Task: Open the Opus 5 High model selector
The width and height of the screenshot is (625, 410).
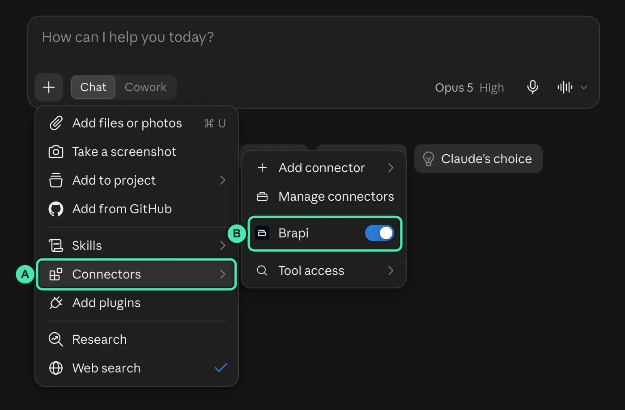Action: (469, 88)
